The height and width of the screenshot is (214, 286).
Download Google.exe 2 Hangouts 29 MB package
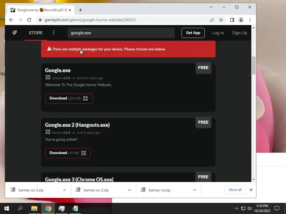(68, 153)
